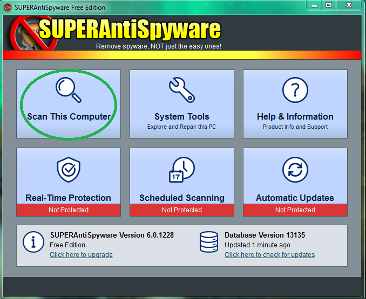Click the database stack icon
The height and width of the screenshot is (299, 366).
[x=209, y=242]
